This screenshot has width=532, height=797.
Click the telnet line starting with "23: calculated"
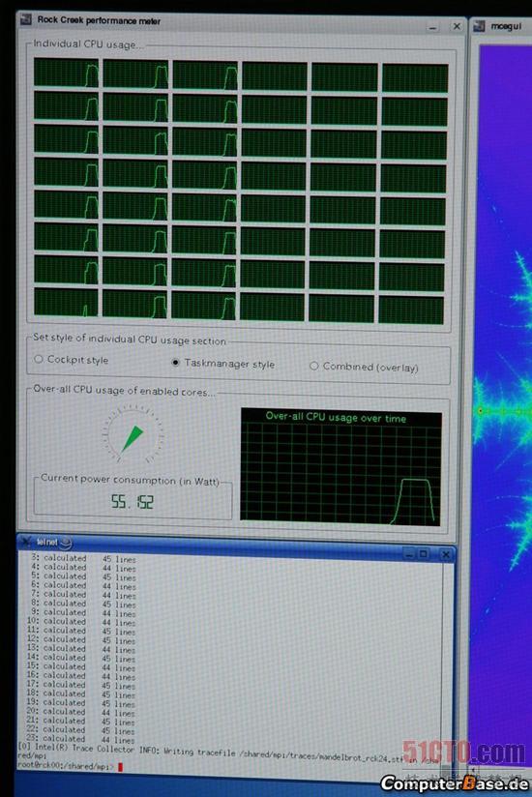(81, 739)
